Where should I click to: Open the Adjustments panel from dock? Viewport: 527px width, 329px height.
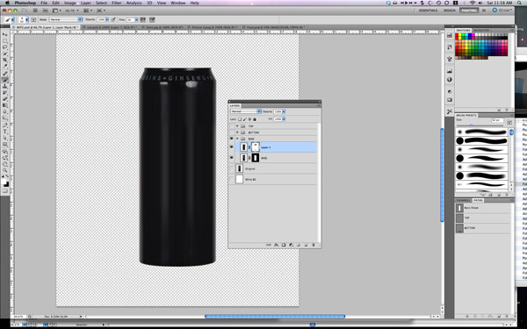click(x=450, y=91)
